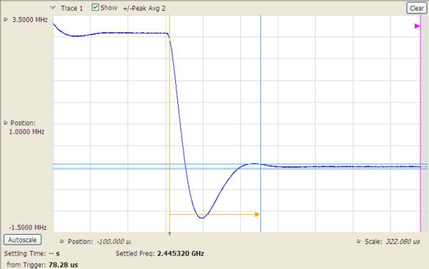The height and width of the screenshot is (269, 429).
Task: Click the magenta marker arrow at top right
Action: click(418, 26)
